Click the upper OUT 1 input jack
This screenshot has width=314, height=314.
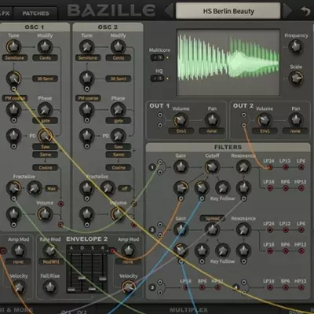pyautogui.click(x=160, y=115)
